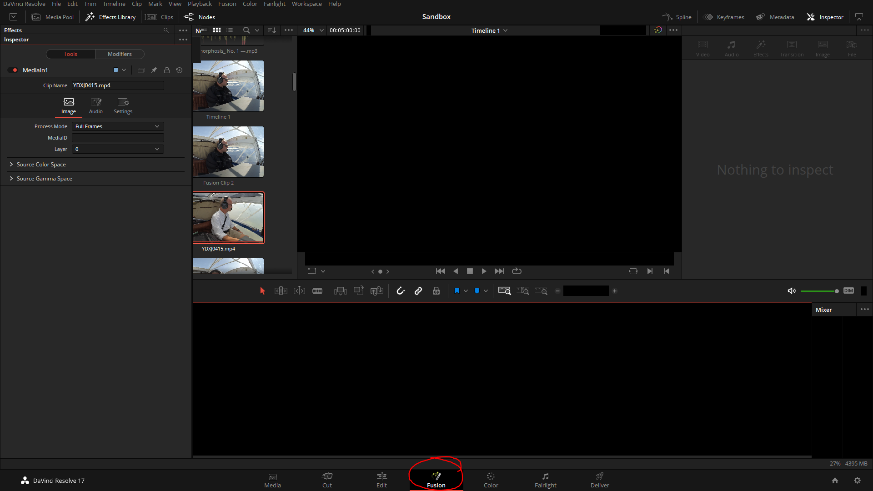Lock the MediaIn1 tool controls
Viewport: 873px width, 491px height.
coord(167,70)
